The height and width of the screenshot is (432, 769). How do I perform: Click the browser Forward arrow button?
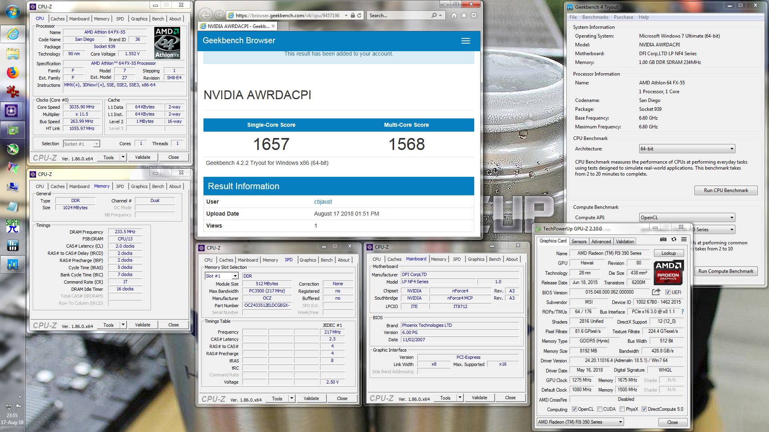click(219, 15)
